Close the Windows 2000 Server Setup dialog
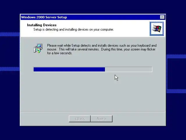 162,17
